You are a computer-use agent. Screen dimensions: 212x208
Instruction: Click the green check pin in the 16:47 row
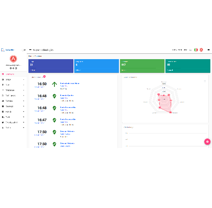coord(54,120)
